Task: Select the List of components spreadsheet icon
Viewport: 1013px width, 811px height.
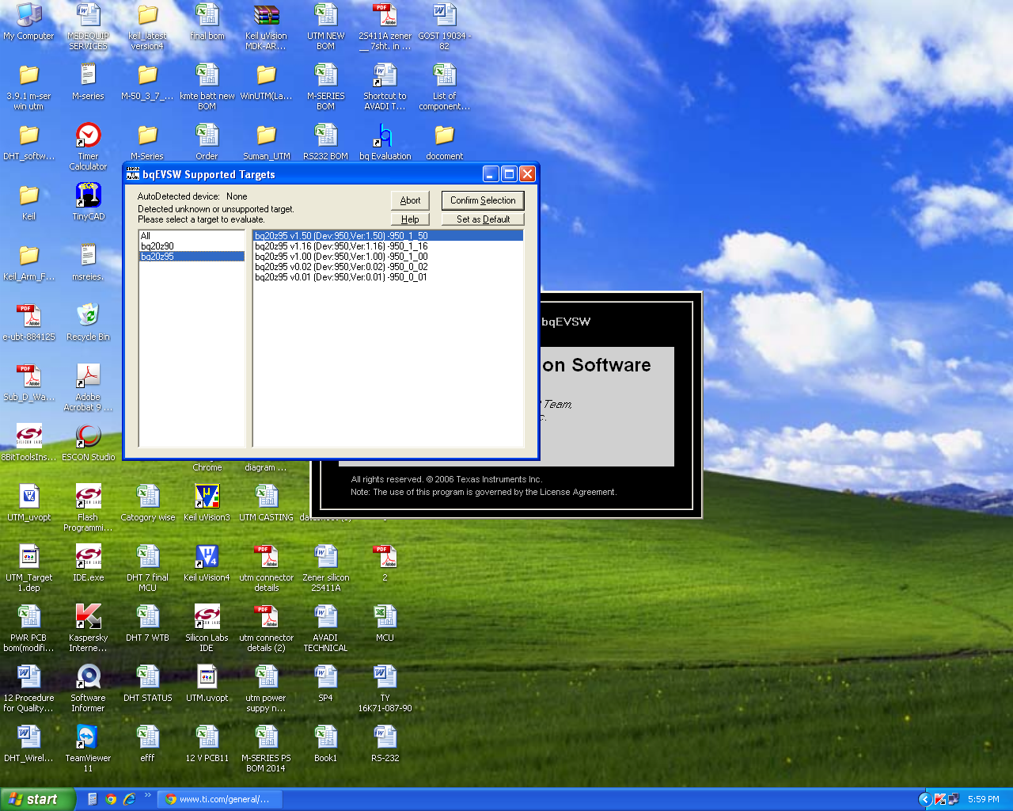Action: click(x=444, y=86)
